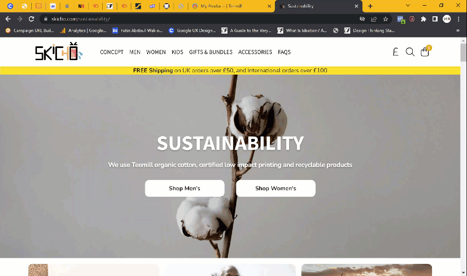The image size is (467, 276).
Task: Bookmark this page with the star icon
Action: pyautogui.click(x=386, y=19)
